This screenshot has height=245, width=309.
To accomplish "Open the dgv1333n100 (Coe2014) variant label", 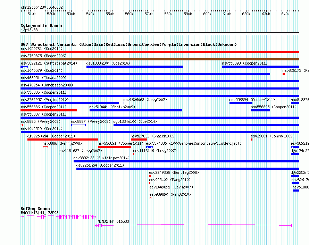I will point(108,63).
